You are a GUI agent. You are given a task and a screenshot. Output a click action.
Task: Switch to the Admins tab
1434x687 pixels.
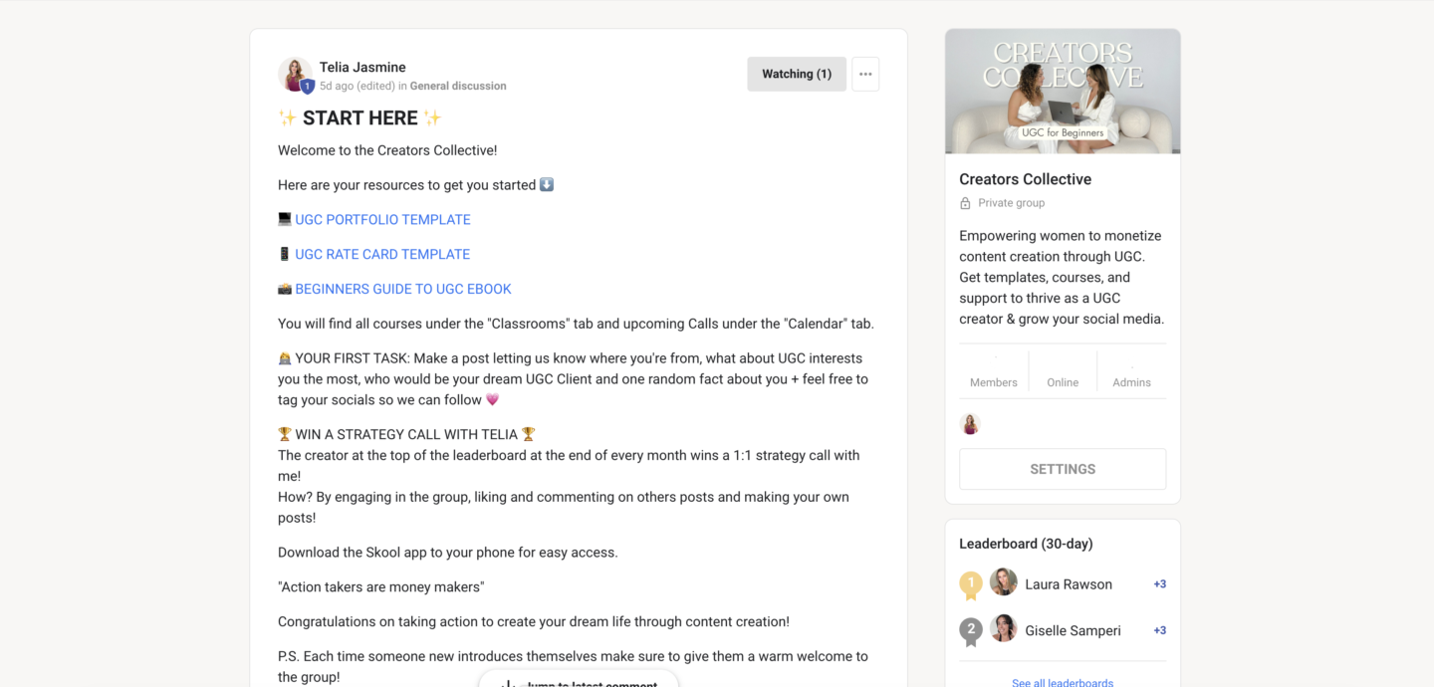[x=1131, y=381]
